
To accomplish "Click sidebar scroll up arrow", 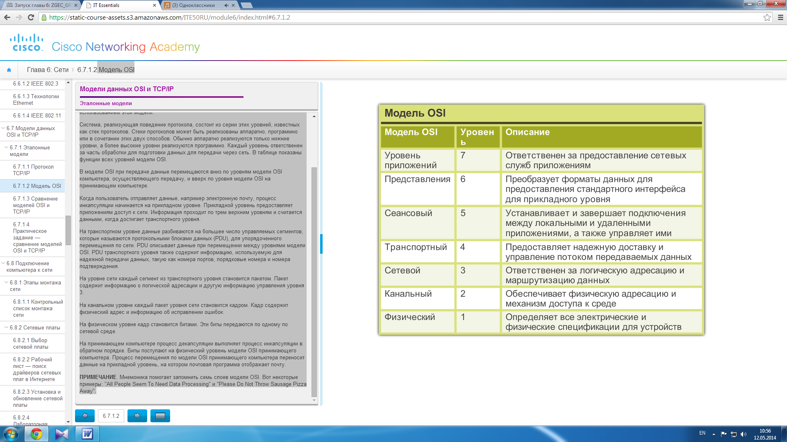I will pos(68,83).
